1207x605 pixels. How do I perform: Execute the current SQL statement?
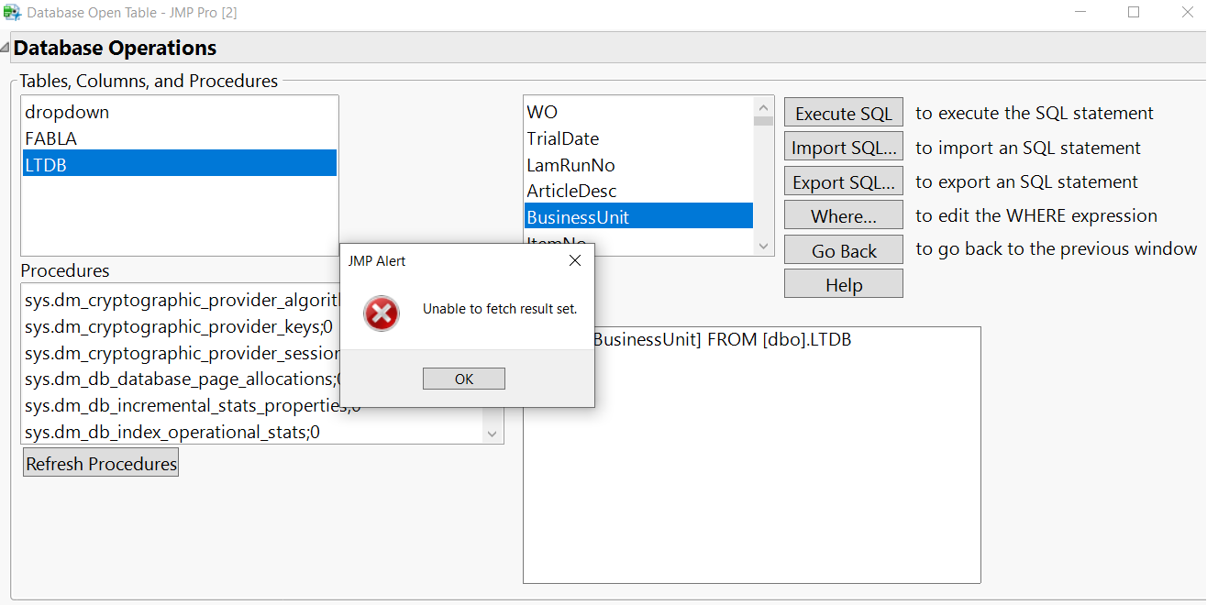point(842,112)
